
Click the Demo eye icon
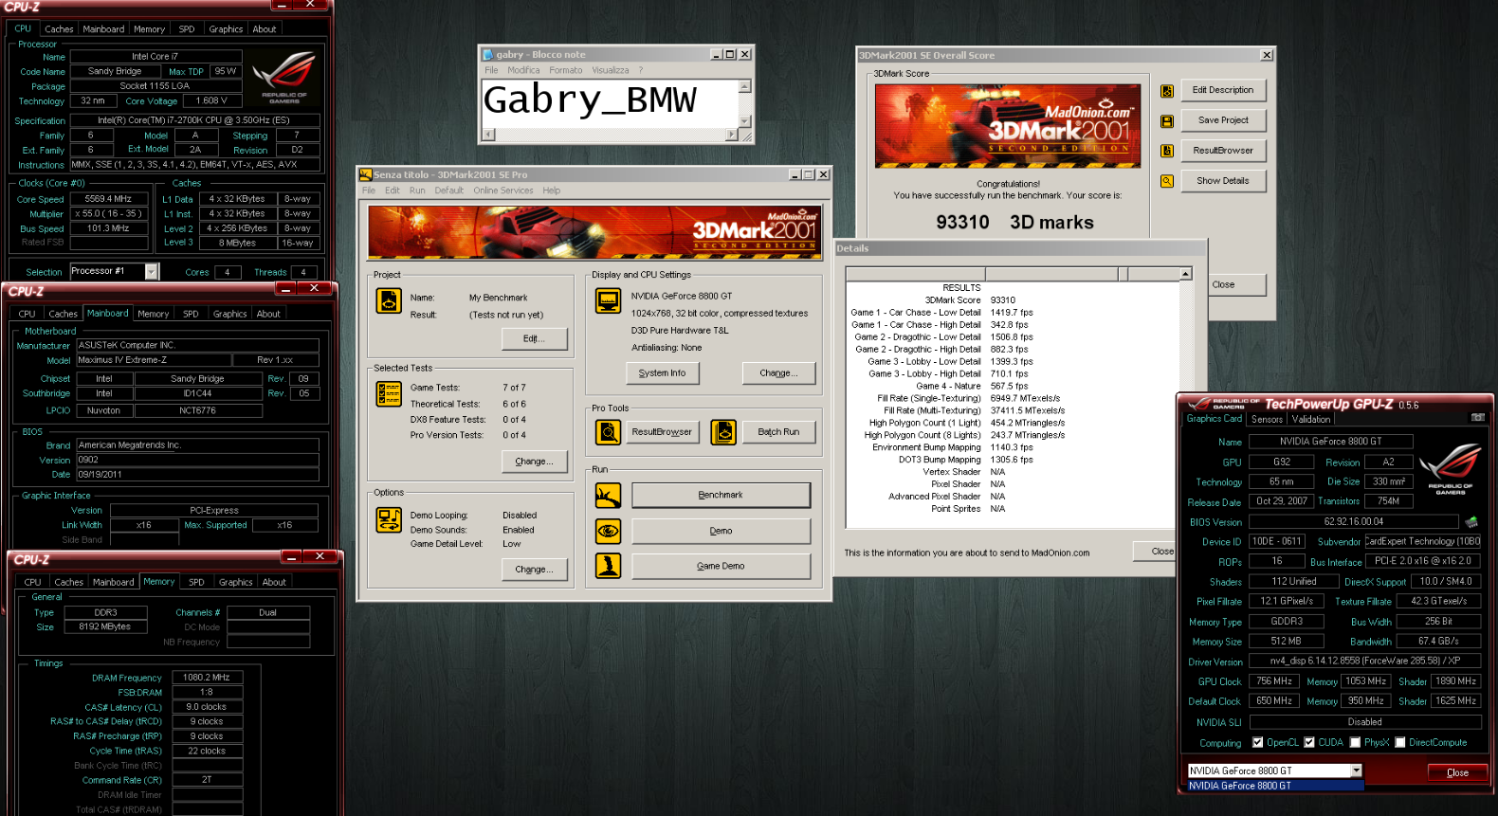[608, 531]
